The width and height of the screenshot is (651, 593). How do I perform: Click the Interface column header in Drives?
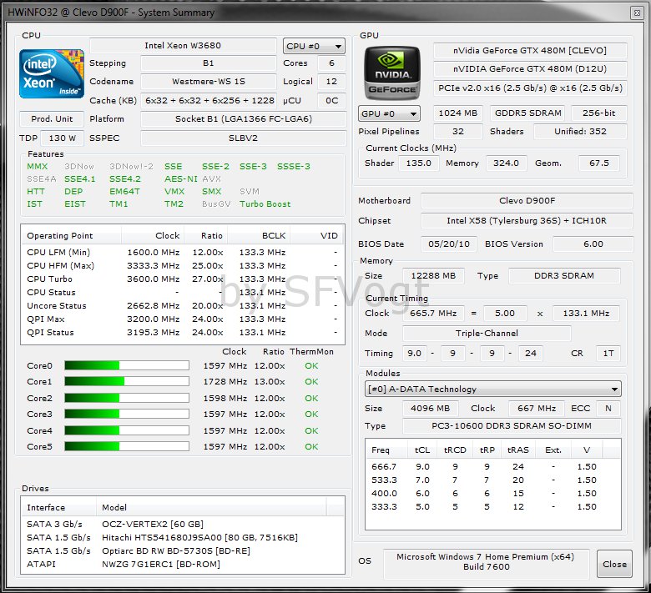58,507
